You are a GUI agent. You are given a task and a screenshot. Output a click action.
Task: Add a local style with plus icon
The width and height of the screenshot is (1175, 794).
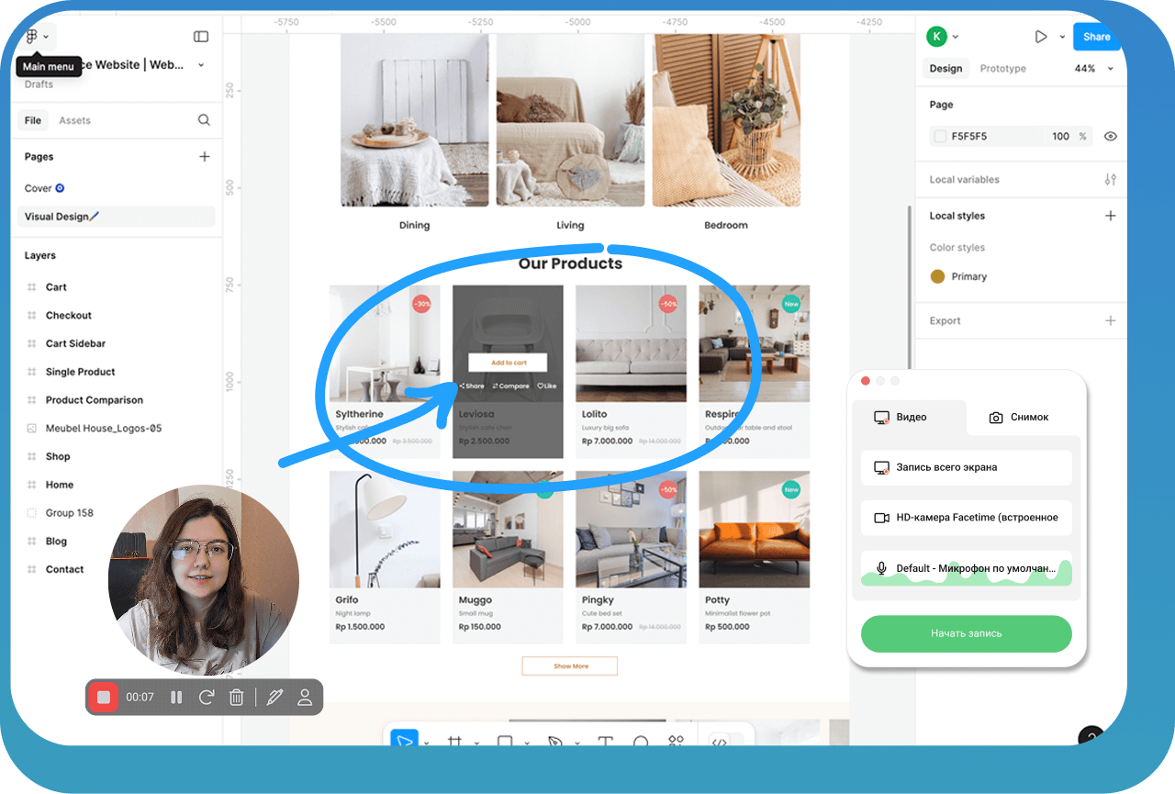[x=1111, y=216]
